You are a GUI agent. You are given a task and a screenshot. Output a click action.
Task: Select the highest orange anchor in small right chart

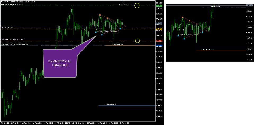(x=182, y=17)
